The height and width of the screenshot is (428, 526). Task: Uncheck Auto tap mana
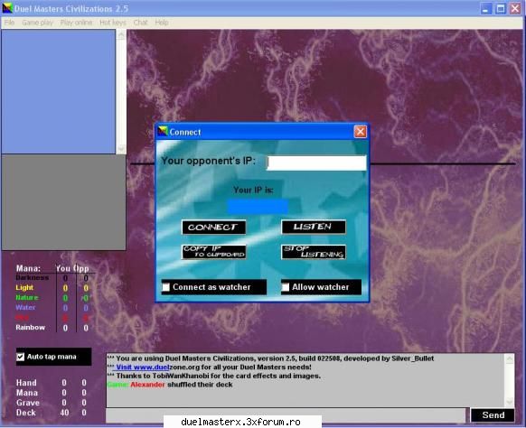[x=21, y=357]
